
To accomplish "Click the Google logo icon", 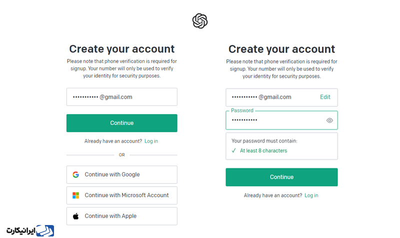I will 75,175.
